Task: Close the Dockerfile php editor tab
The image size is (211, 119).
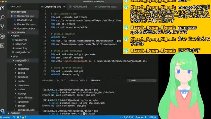Action: coord(64,7)
